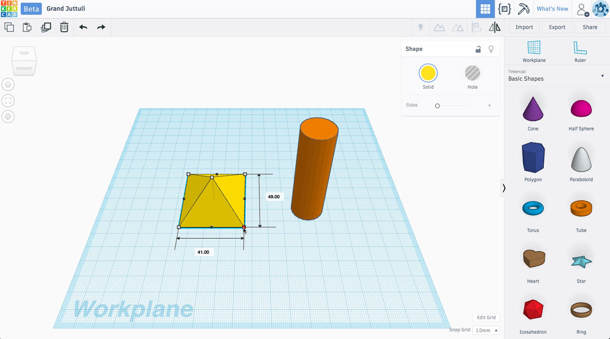Expand the collapsed right panel chevron
Viewport: 610px width, 339px height.
coord(503,188)
